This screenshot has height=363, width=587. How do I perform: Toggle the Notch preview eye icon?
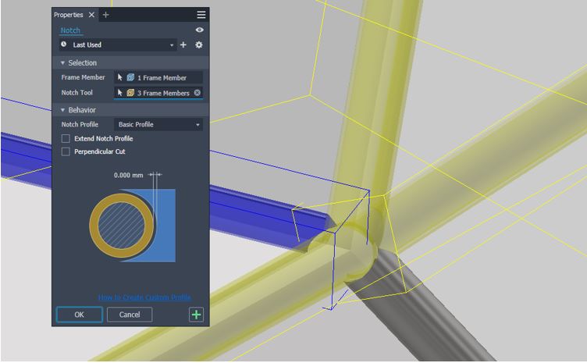pyautogui.click(x=200, y=30)
